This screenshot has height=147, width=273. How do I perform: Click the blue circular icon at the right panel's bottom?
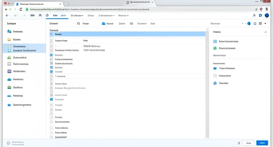pyautogui.click(x=215, y=83)
